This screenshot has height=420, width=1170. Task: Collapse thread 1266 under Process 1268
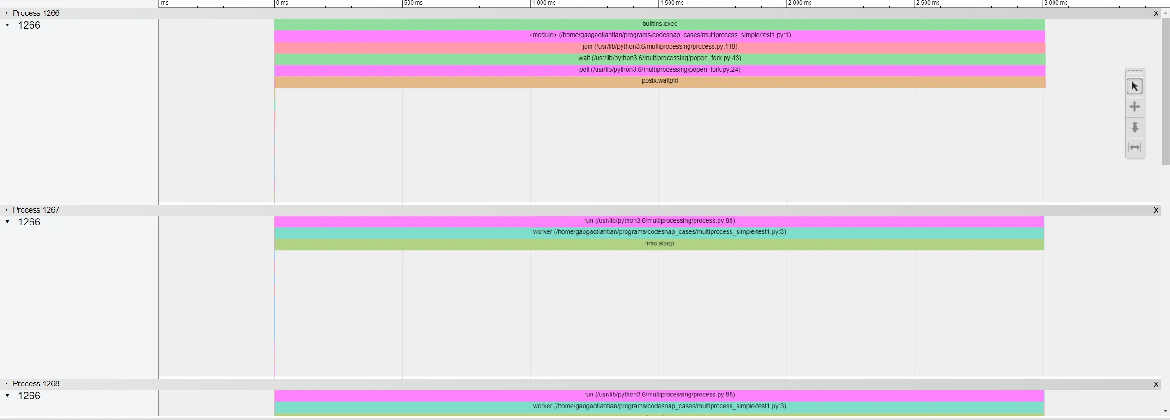tap(8, 396)
